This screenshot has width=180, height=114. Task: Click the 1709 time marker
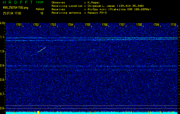click(x=156, y=25)
